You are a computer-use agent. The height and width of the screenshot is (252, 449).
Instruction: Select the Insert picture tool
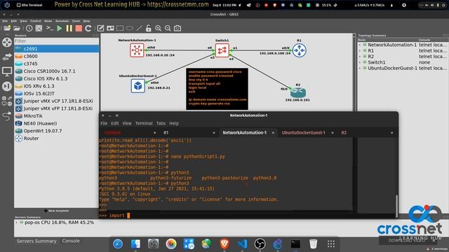110,28
